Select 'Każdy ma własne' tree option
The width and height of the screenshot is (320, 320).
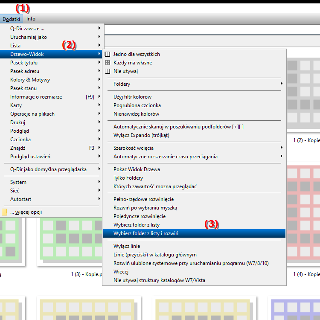[x=194, y=63]
